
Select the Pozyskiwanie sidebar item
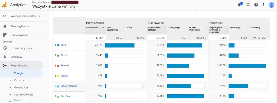[22, 66]
